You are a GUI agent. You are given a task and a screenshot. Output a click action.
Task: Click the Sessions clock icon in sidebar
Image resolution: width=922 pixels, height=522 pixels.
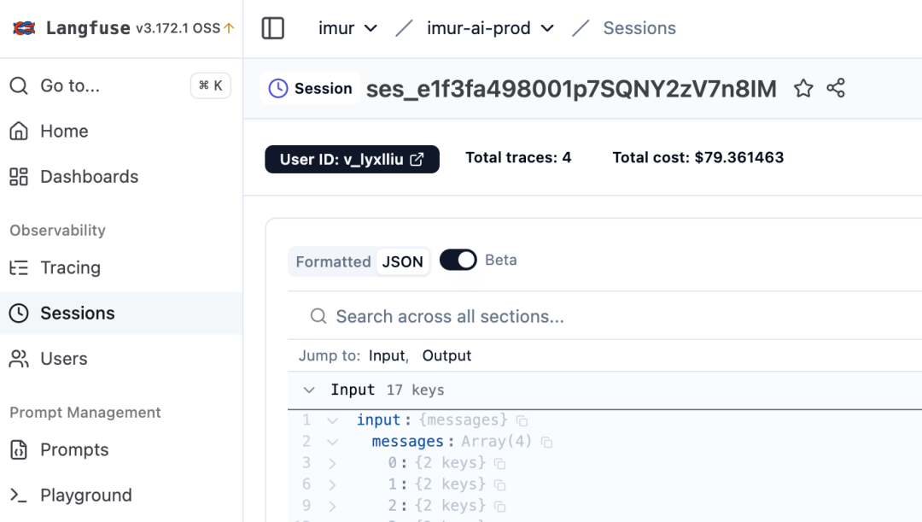coord(19,313)
